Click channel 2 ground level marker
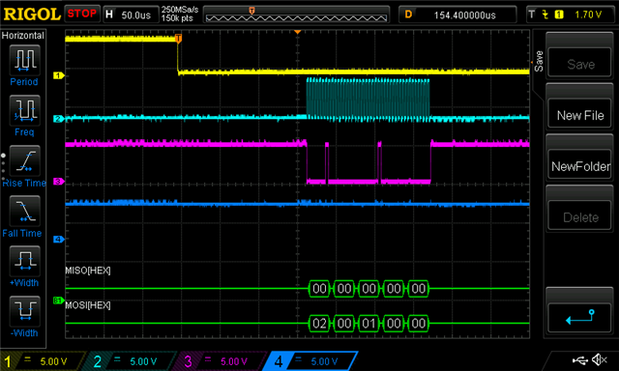The width and height of the screenshot is (619, 371). 58,118
